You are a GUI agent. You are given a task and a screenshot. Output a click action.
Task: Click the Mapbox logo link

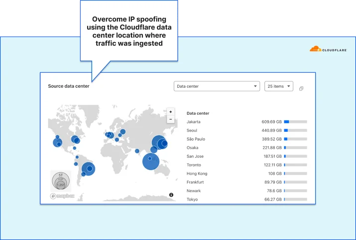62,196
